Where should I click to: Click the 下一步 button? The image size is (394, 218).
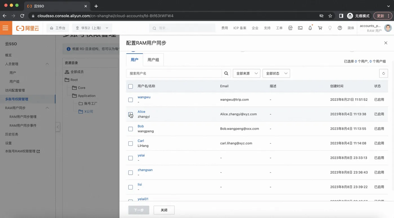tap(139, 210)
